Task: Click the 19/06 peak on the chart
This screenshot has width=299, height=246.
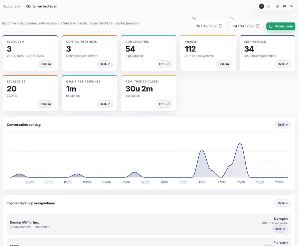Action: coord(240,143)
